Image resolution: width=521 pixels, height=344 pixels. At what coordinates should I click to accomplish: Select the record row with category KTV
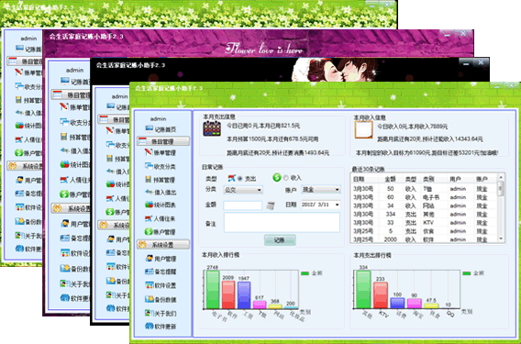[425, 222]
